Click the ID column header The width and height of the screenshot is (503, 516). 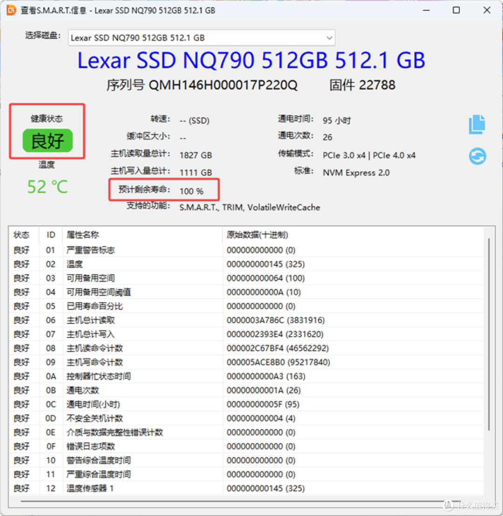click(x=51, y=234)
